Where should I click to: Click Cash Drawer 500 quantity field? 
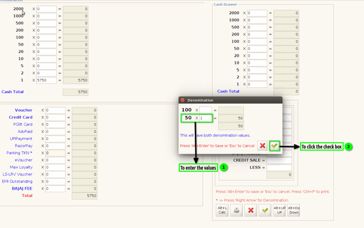pyautogui.click(x=257, y=27)
